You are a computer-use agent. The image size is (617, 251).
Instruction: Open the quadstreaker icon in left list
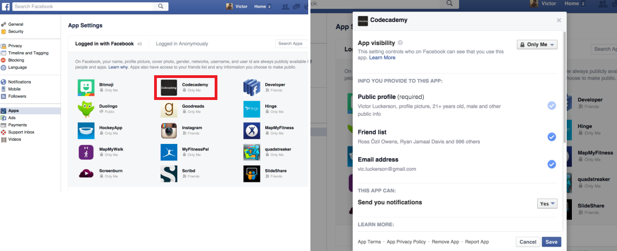(x=252, y=152)
